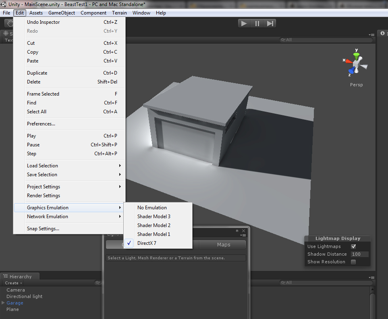Image resolution: width=388 pixels, height=319 pixels.
Task: Open the Create dropdown in Hierarchy
Action: pyautogui.click(x=13, y=283)
